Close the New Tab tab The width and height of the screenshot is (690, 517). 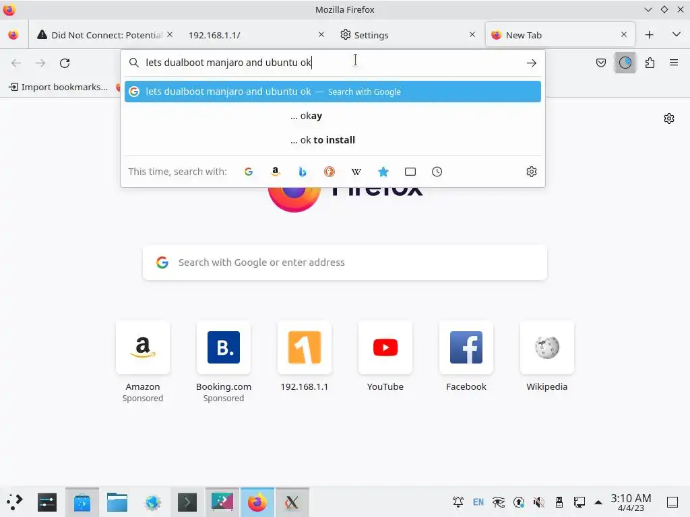pos(623,34)
